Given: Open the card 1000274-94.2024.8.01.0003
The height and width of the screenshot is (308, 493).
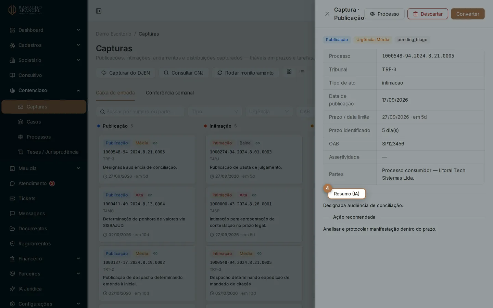Looking at the screenshot, I should pos(254,159).
